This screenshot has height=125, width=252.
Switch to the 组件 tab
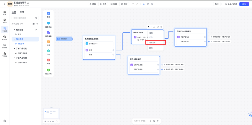[x=22, y=12]
